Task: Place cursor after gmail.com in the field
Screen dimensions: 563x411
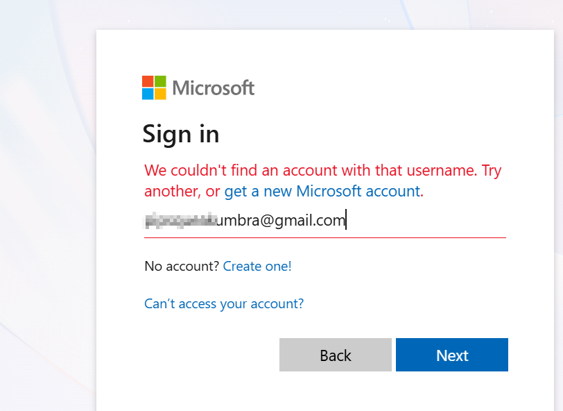Action: 346,220
